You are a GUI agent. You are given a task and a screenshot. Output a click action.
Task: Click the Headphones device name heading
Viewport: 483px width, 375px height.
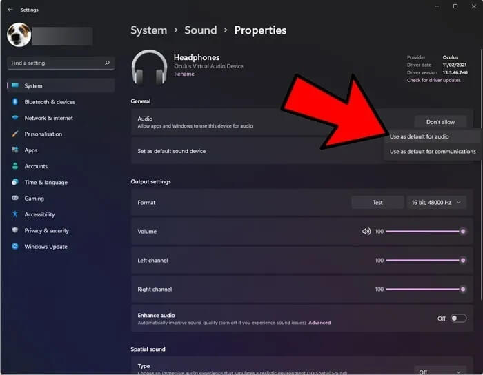point(197,57)
